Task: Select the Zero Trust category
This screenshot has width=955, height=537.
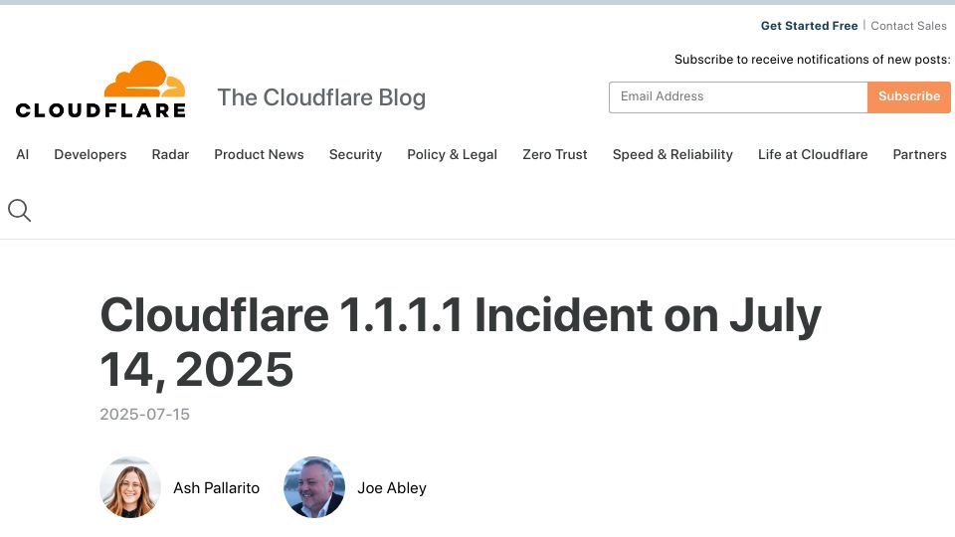Action: (555, 155)
